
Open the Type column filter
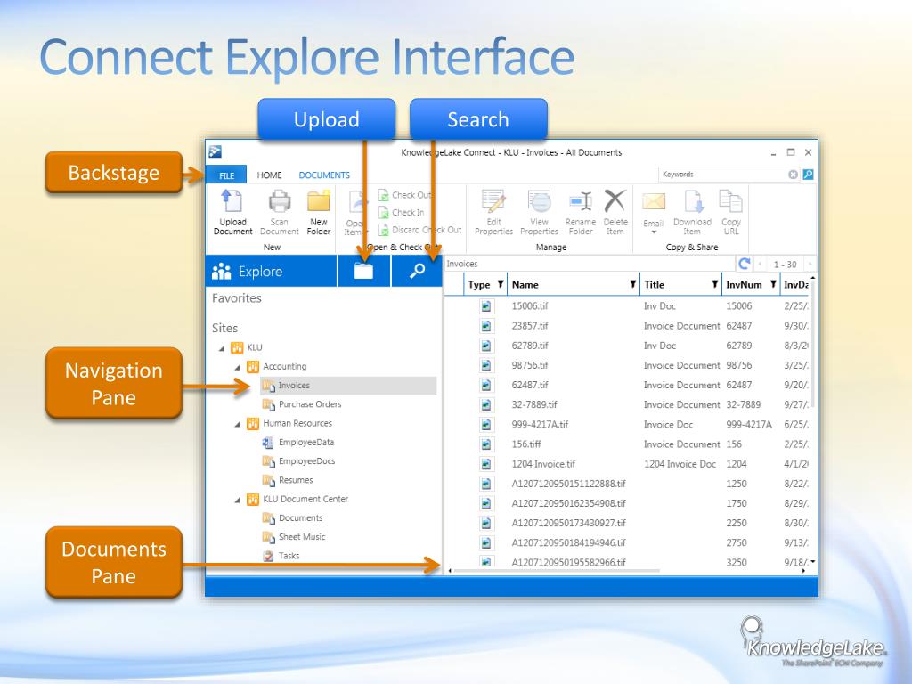501,284
